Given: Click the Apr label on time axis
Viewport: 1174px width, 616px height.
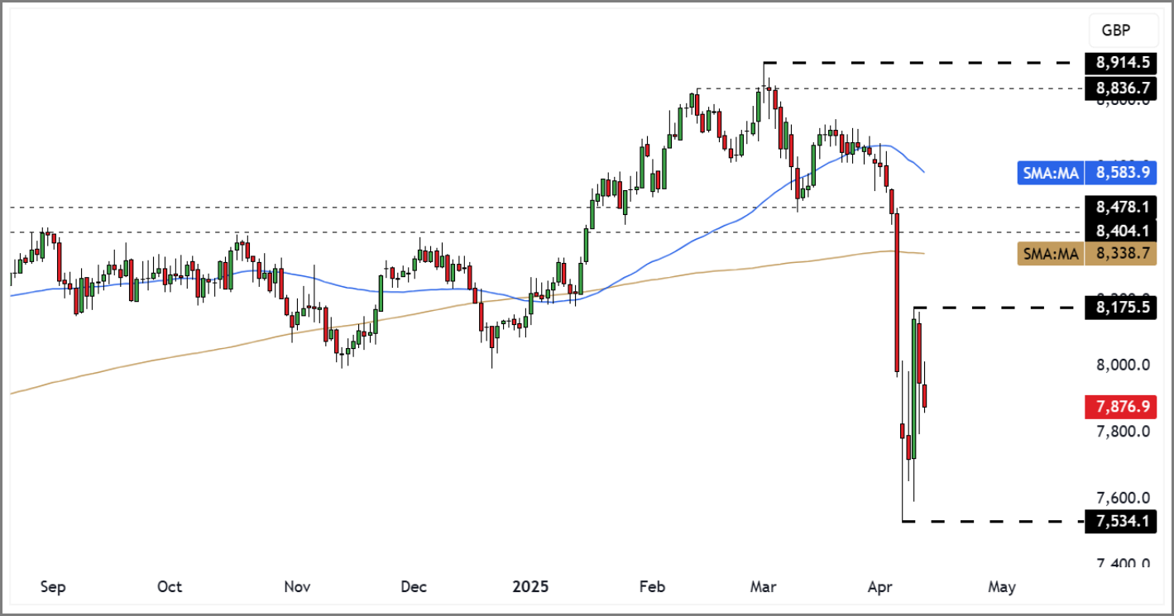Looking at the screenshot, I should click(879, 587).
